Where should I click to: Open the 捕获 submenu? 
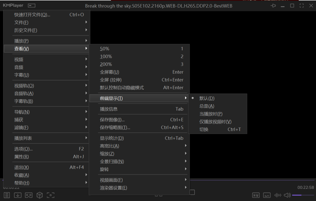[46, 120]
